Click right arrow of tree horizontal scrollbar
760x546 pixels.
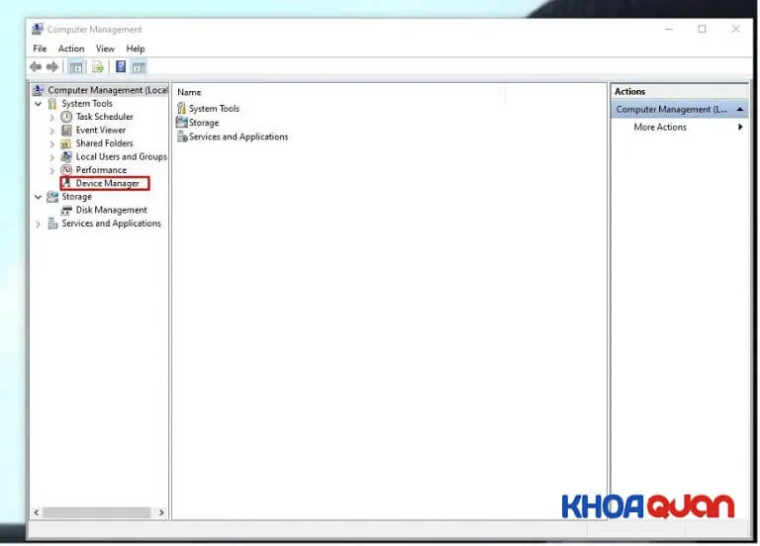click(x=161, y=512)
